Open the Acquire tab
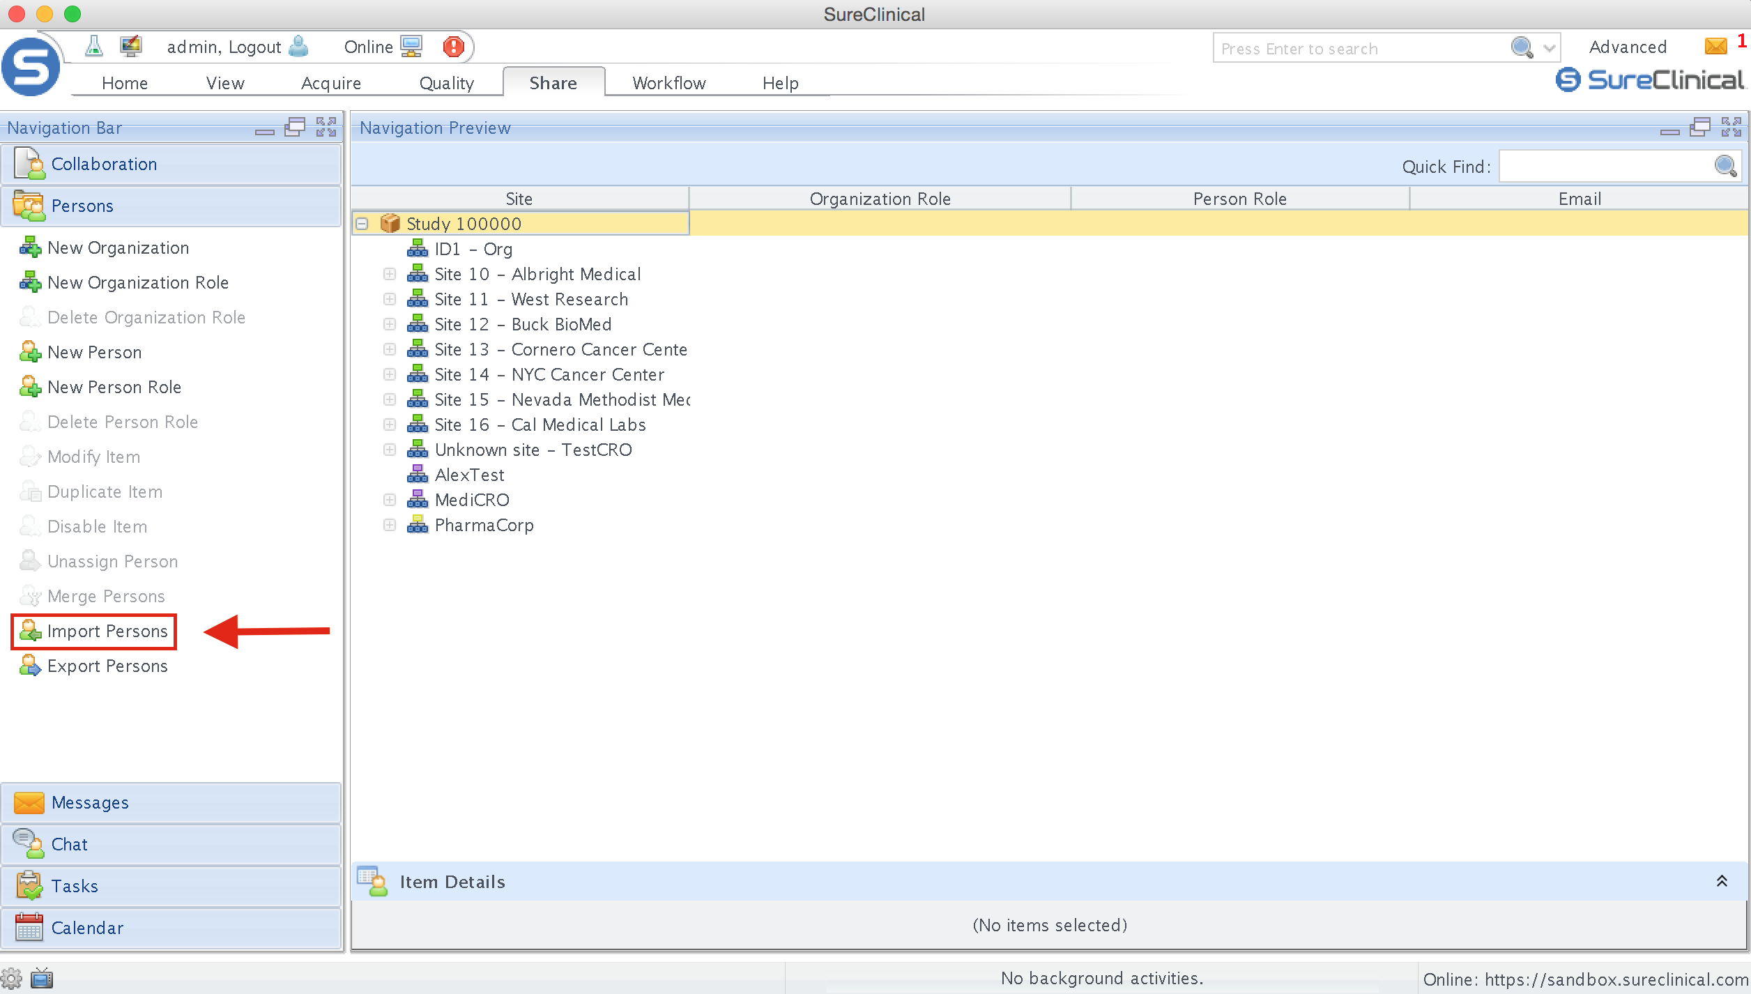Screen dimensions: 1751x994 [x=331, y=83]
